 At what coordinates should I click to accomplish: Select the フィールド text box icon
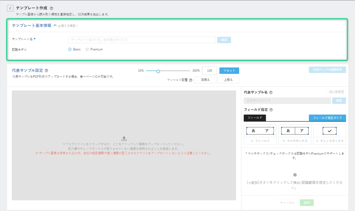[260, 131]
